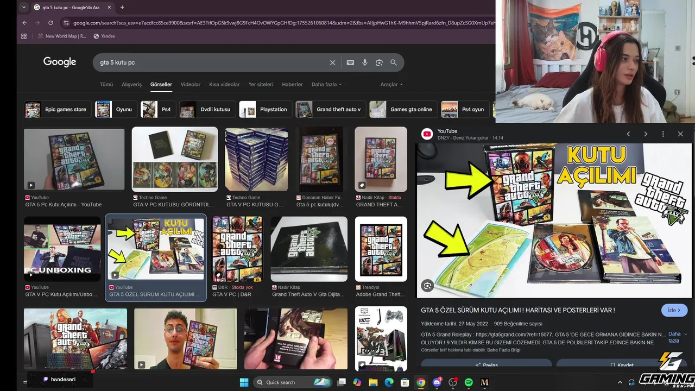
Task: Open Windows Start menu
Action: click(244, 382)
